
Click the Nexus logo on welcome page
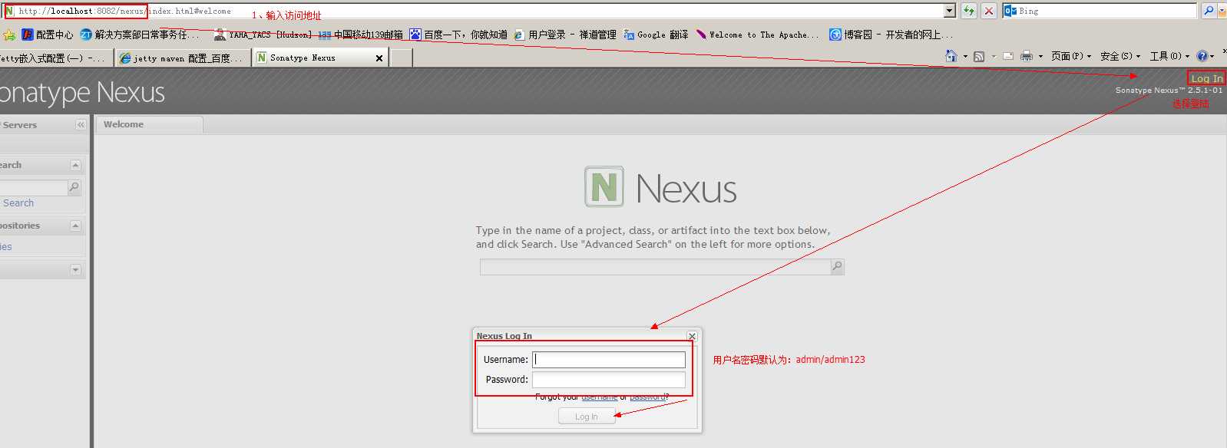tap(660, 187)
